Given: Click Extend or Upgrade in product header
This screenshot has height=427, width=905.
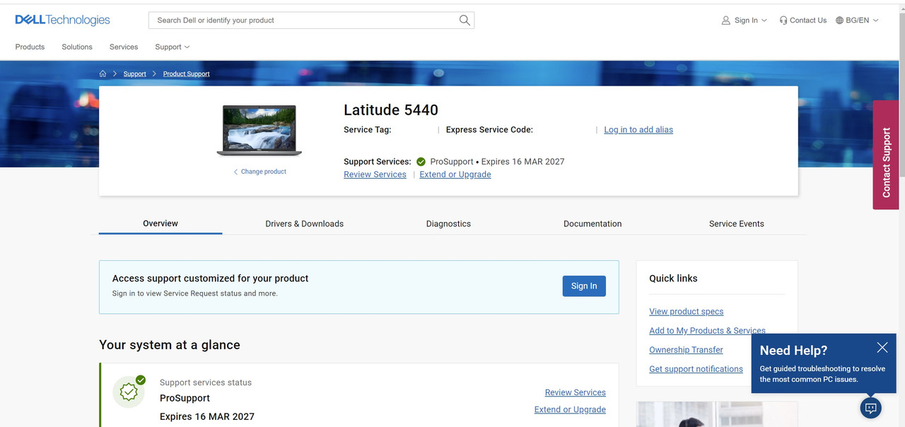Looking at the screenshot, I should tap(455, 175).
